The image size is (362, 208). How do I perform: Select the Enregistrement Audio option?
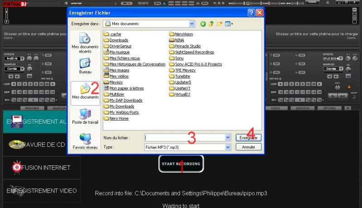35,121
